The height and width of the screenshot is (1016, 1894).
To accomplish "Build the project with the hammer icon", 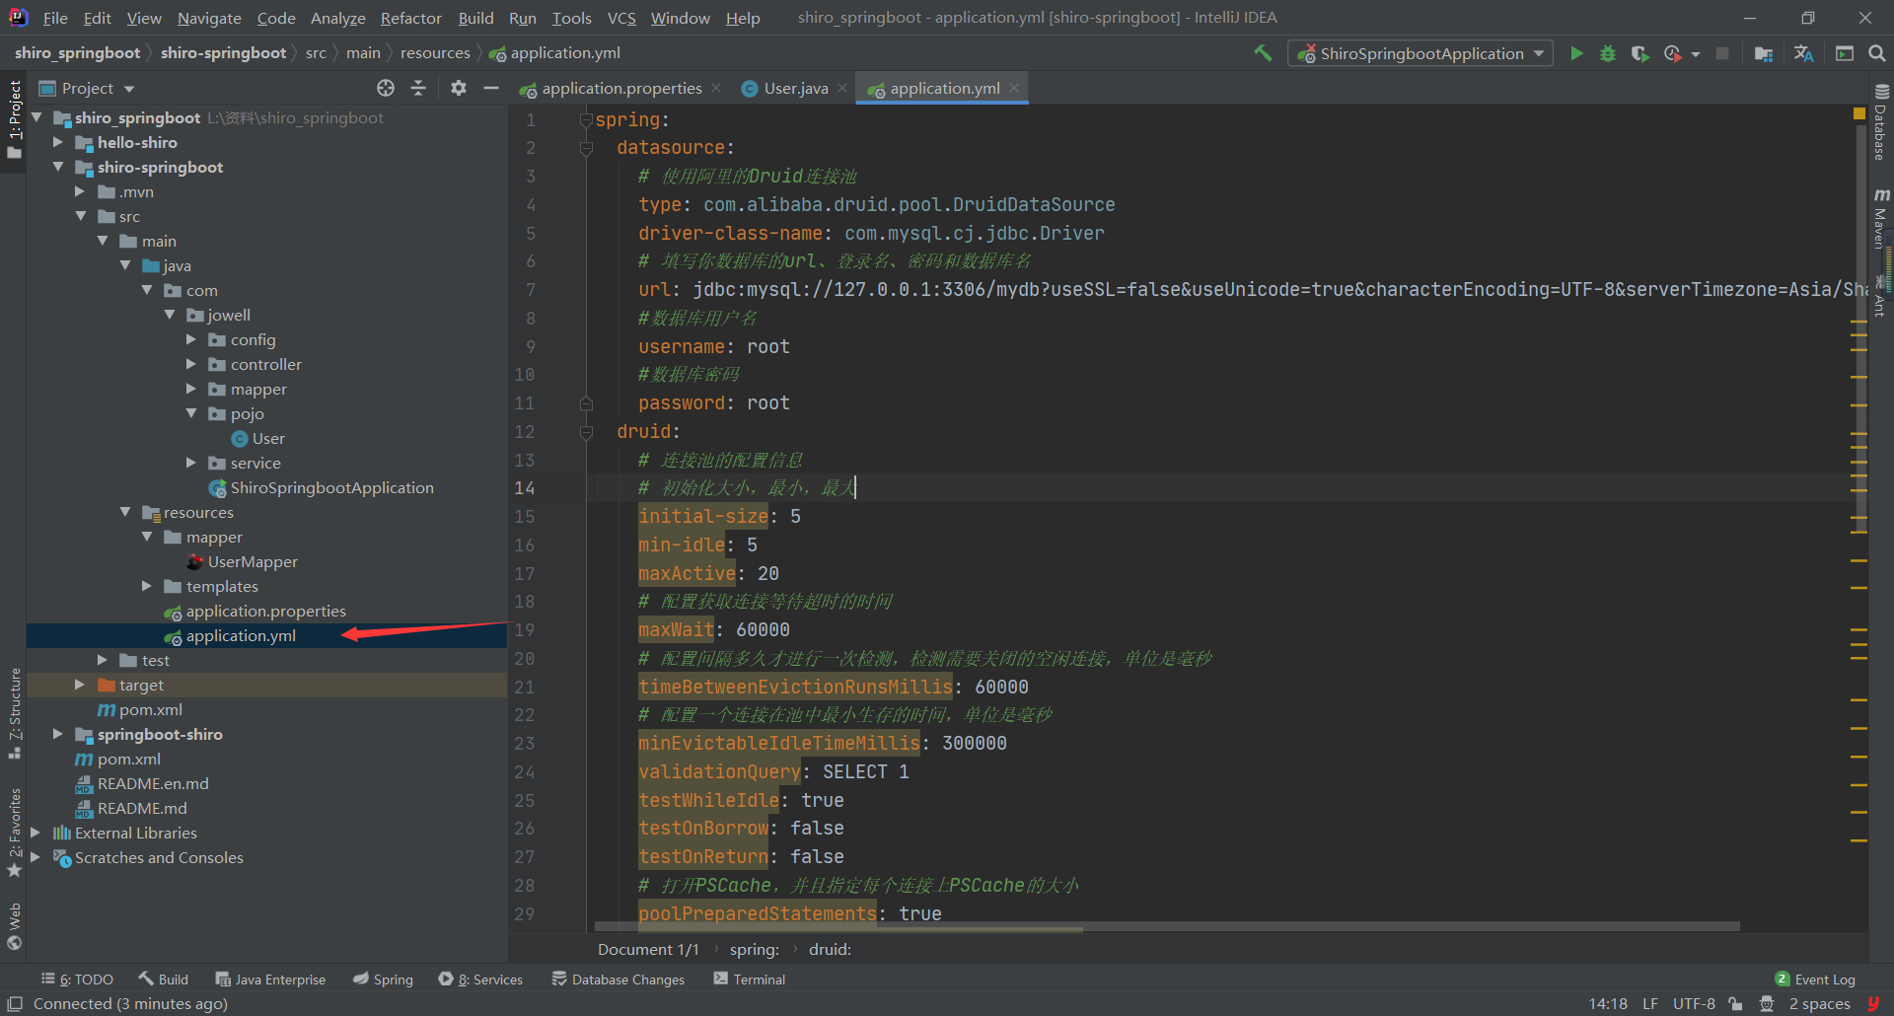I will 1263,53.
